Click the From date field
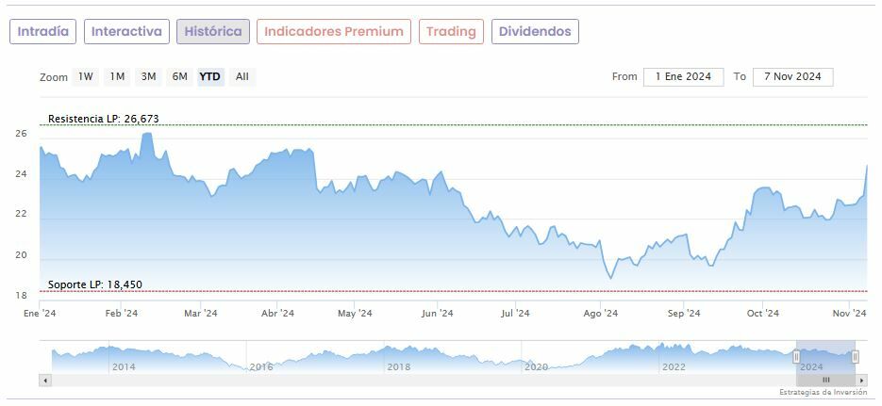882x406 pixels. [x=684, y=77]
